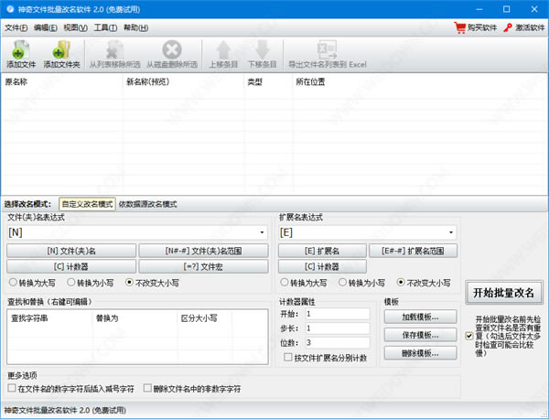Check 删除文件名中的非数字字符 option
Screen dimensions: 549x419
147,389
